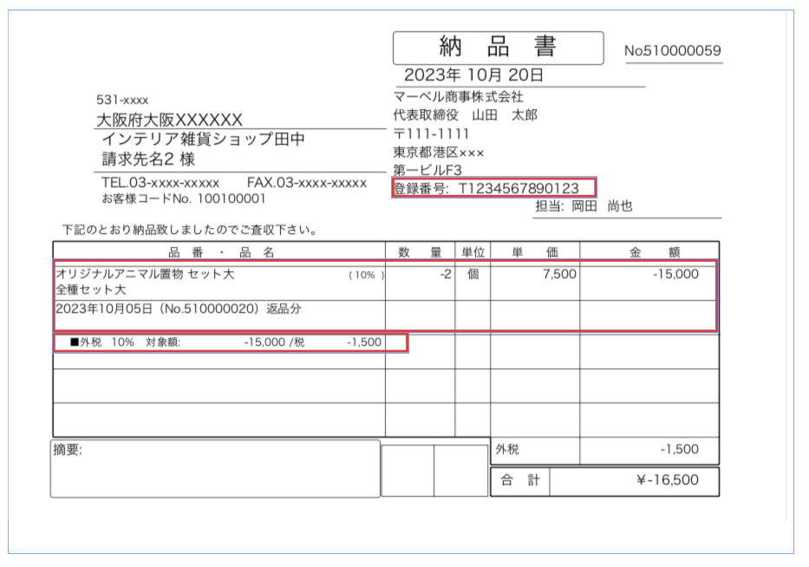809x567 pixels.
Task: Select item オリジナルアニマル置物 セット大
Action: pos(145,274)
